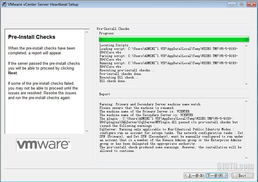
Task: Click the 'Executing pre-install checks...' log line
Action: [127, 70]
